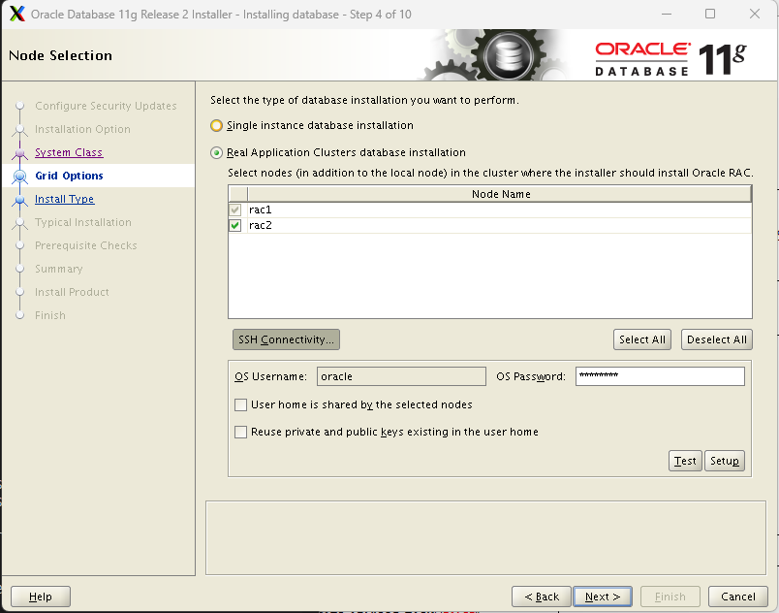The width and height of the screenshot is (779, 613).
Task: Click the Select All button
Action: 641,339
